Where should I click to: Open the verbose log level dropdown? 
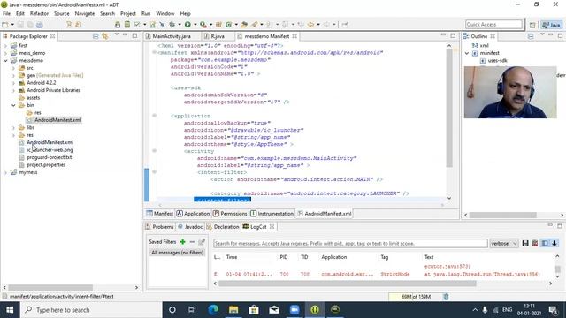pyautogui.click(x=504, y=244)
